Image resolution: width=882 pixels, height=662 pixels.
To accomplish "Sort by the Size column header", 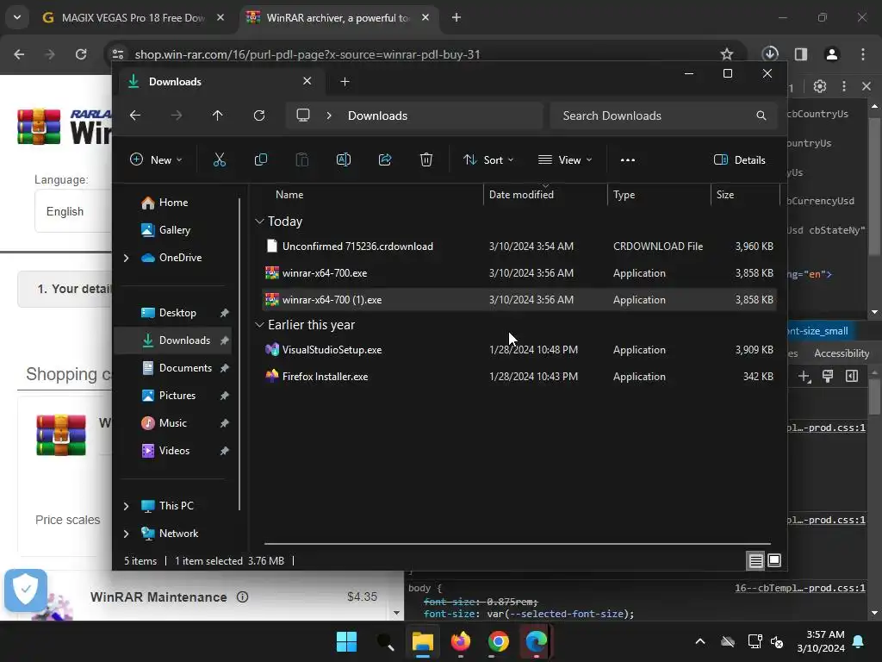I will pos(725,195).
